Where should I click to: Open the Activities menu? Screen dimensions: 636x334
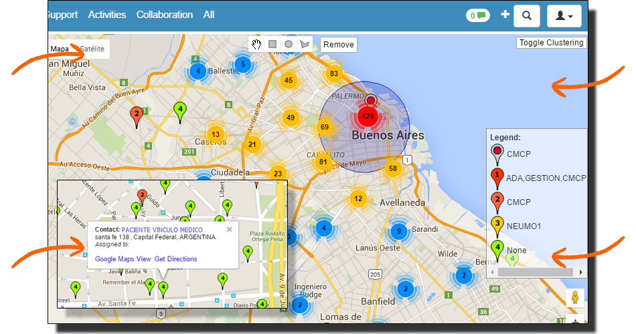point(106,15)
